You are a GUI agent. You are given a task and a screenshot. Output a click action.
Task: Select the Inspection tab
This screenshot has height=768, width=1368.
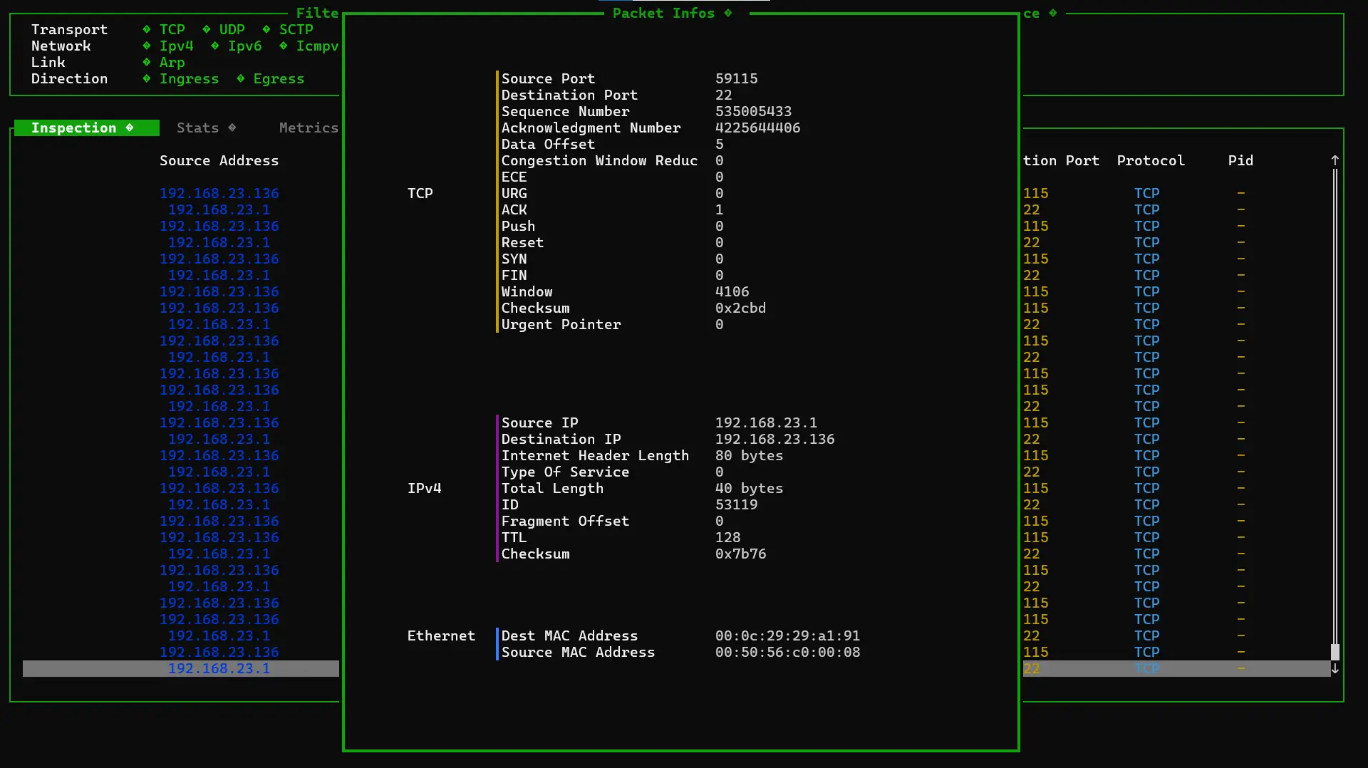pyautogui.click(x=73, y=128)
